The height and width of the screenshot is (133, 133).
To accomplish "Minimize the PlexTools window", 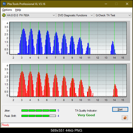I will [x=106, y=4].
